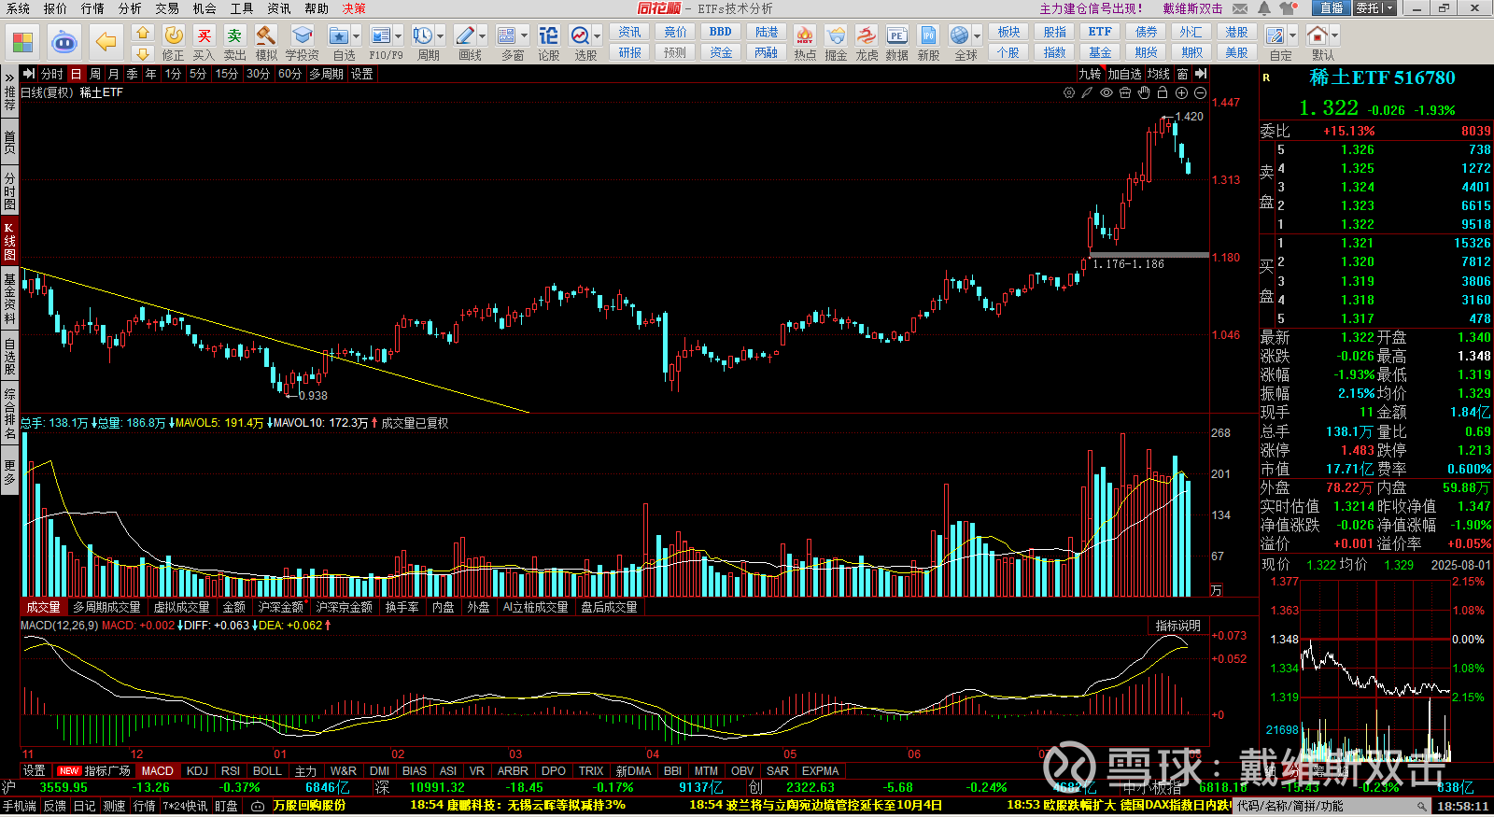Zoom in chart with plus icon

tap(1181, 93)
